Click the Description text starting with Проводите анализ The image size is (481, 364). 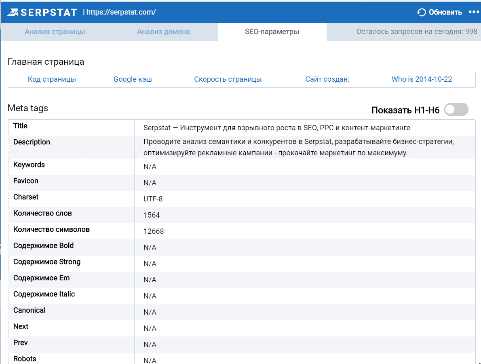[x=298, y=147]
